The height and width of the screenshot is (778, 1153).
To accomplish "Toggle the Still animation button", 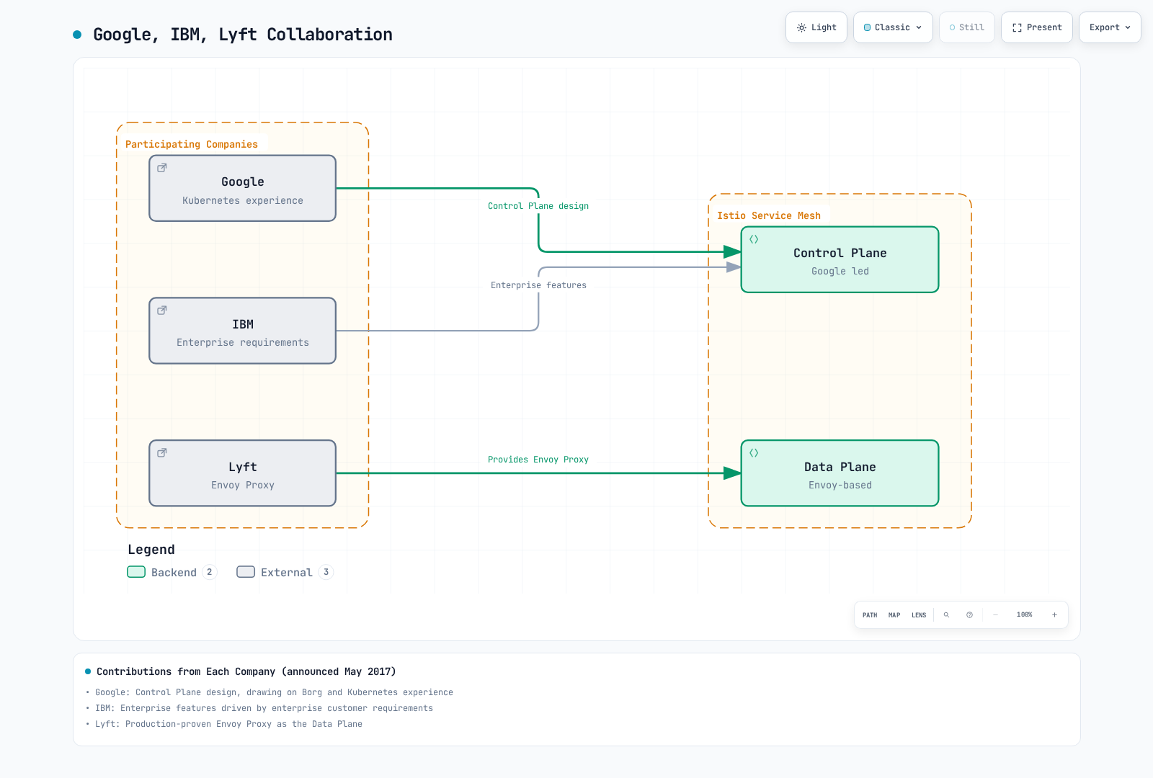I will click(966, 27).
